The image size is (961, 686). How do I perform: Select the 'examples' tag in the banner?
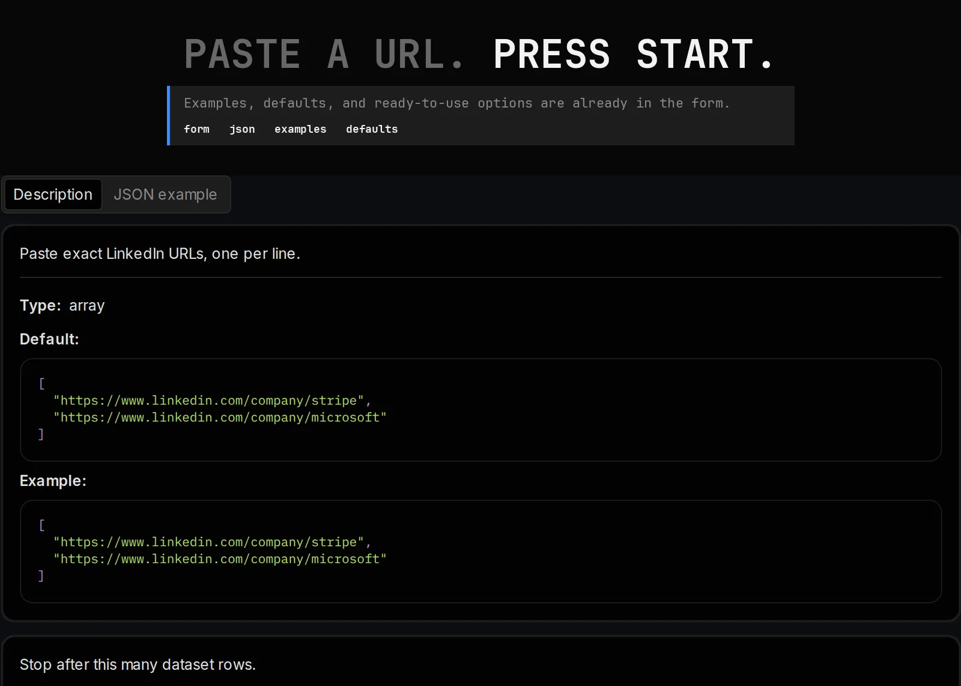[x=300, y=129]
